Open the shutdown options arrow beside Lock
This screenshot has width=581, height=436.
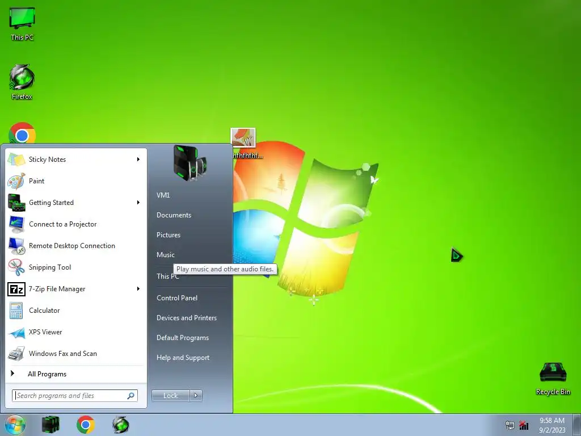[x=196, y=396]
